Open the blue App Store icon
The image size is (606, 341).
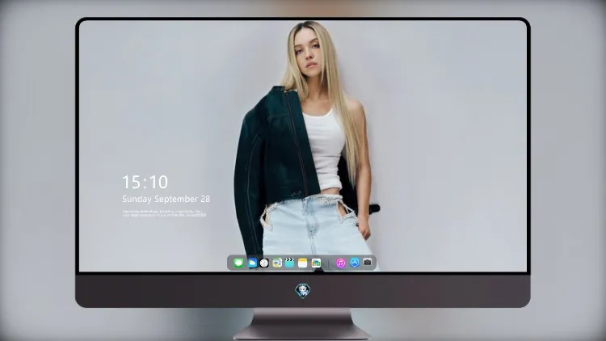[355, 263]
